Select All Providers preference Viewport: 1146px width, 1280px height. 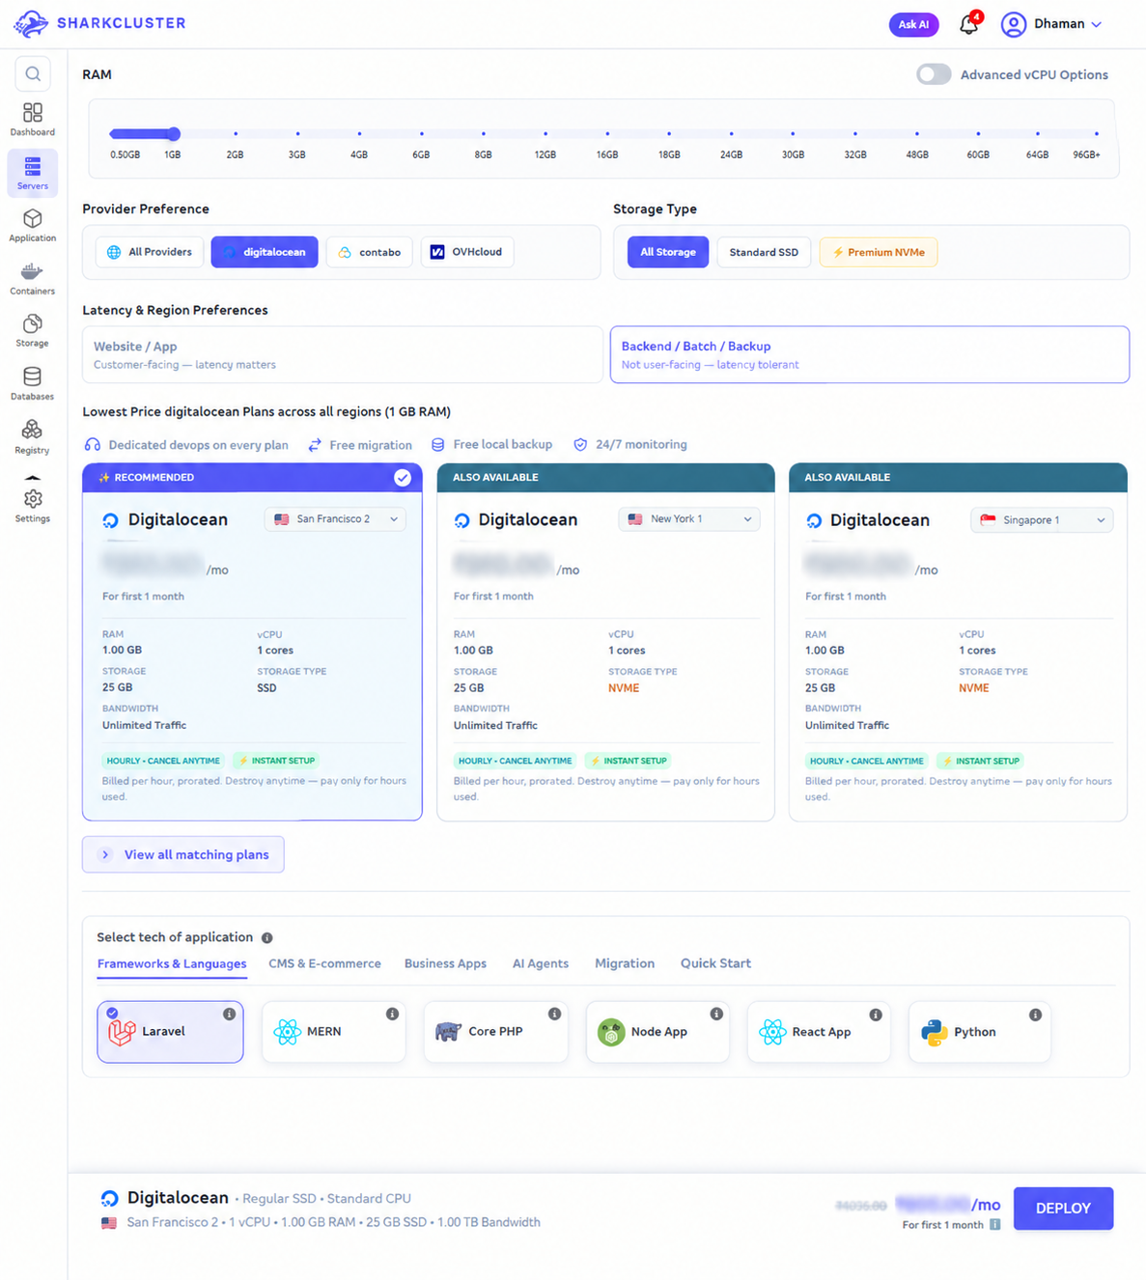click(x=150, y=252)
